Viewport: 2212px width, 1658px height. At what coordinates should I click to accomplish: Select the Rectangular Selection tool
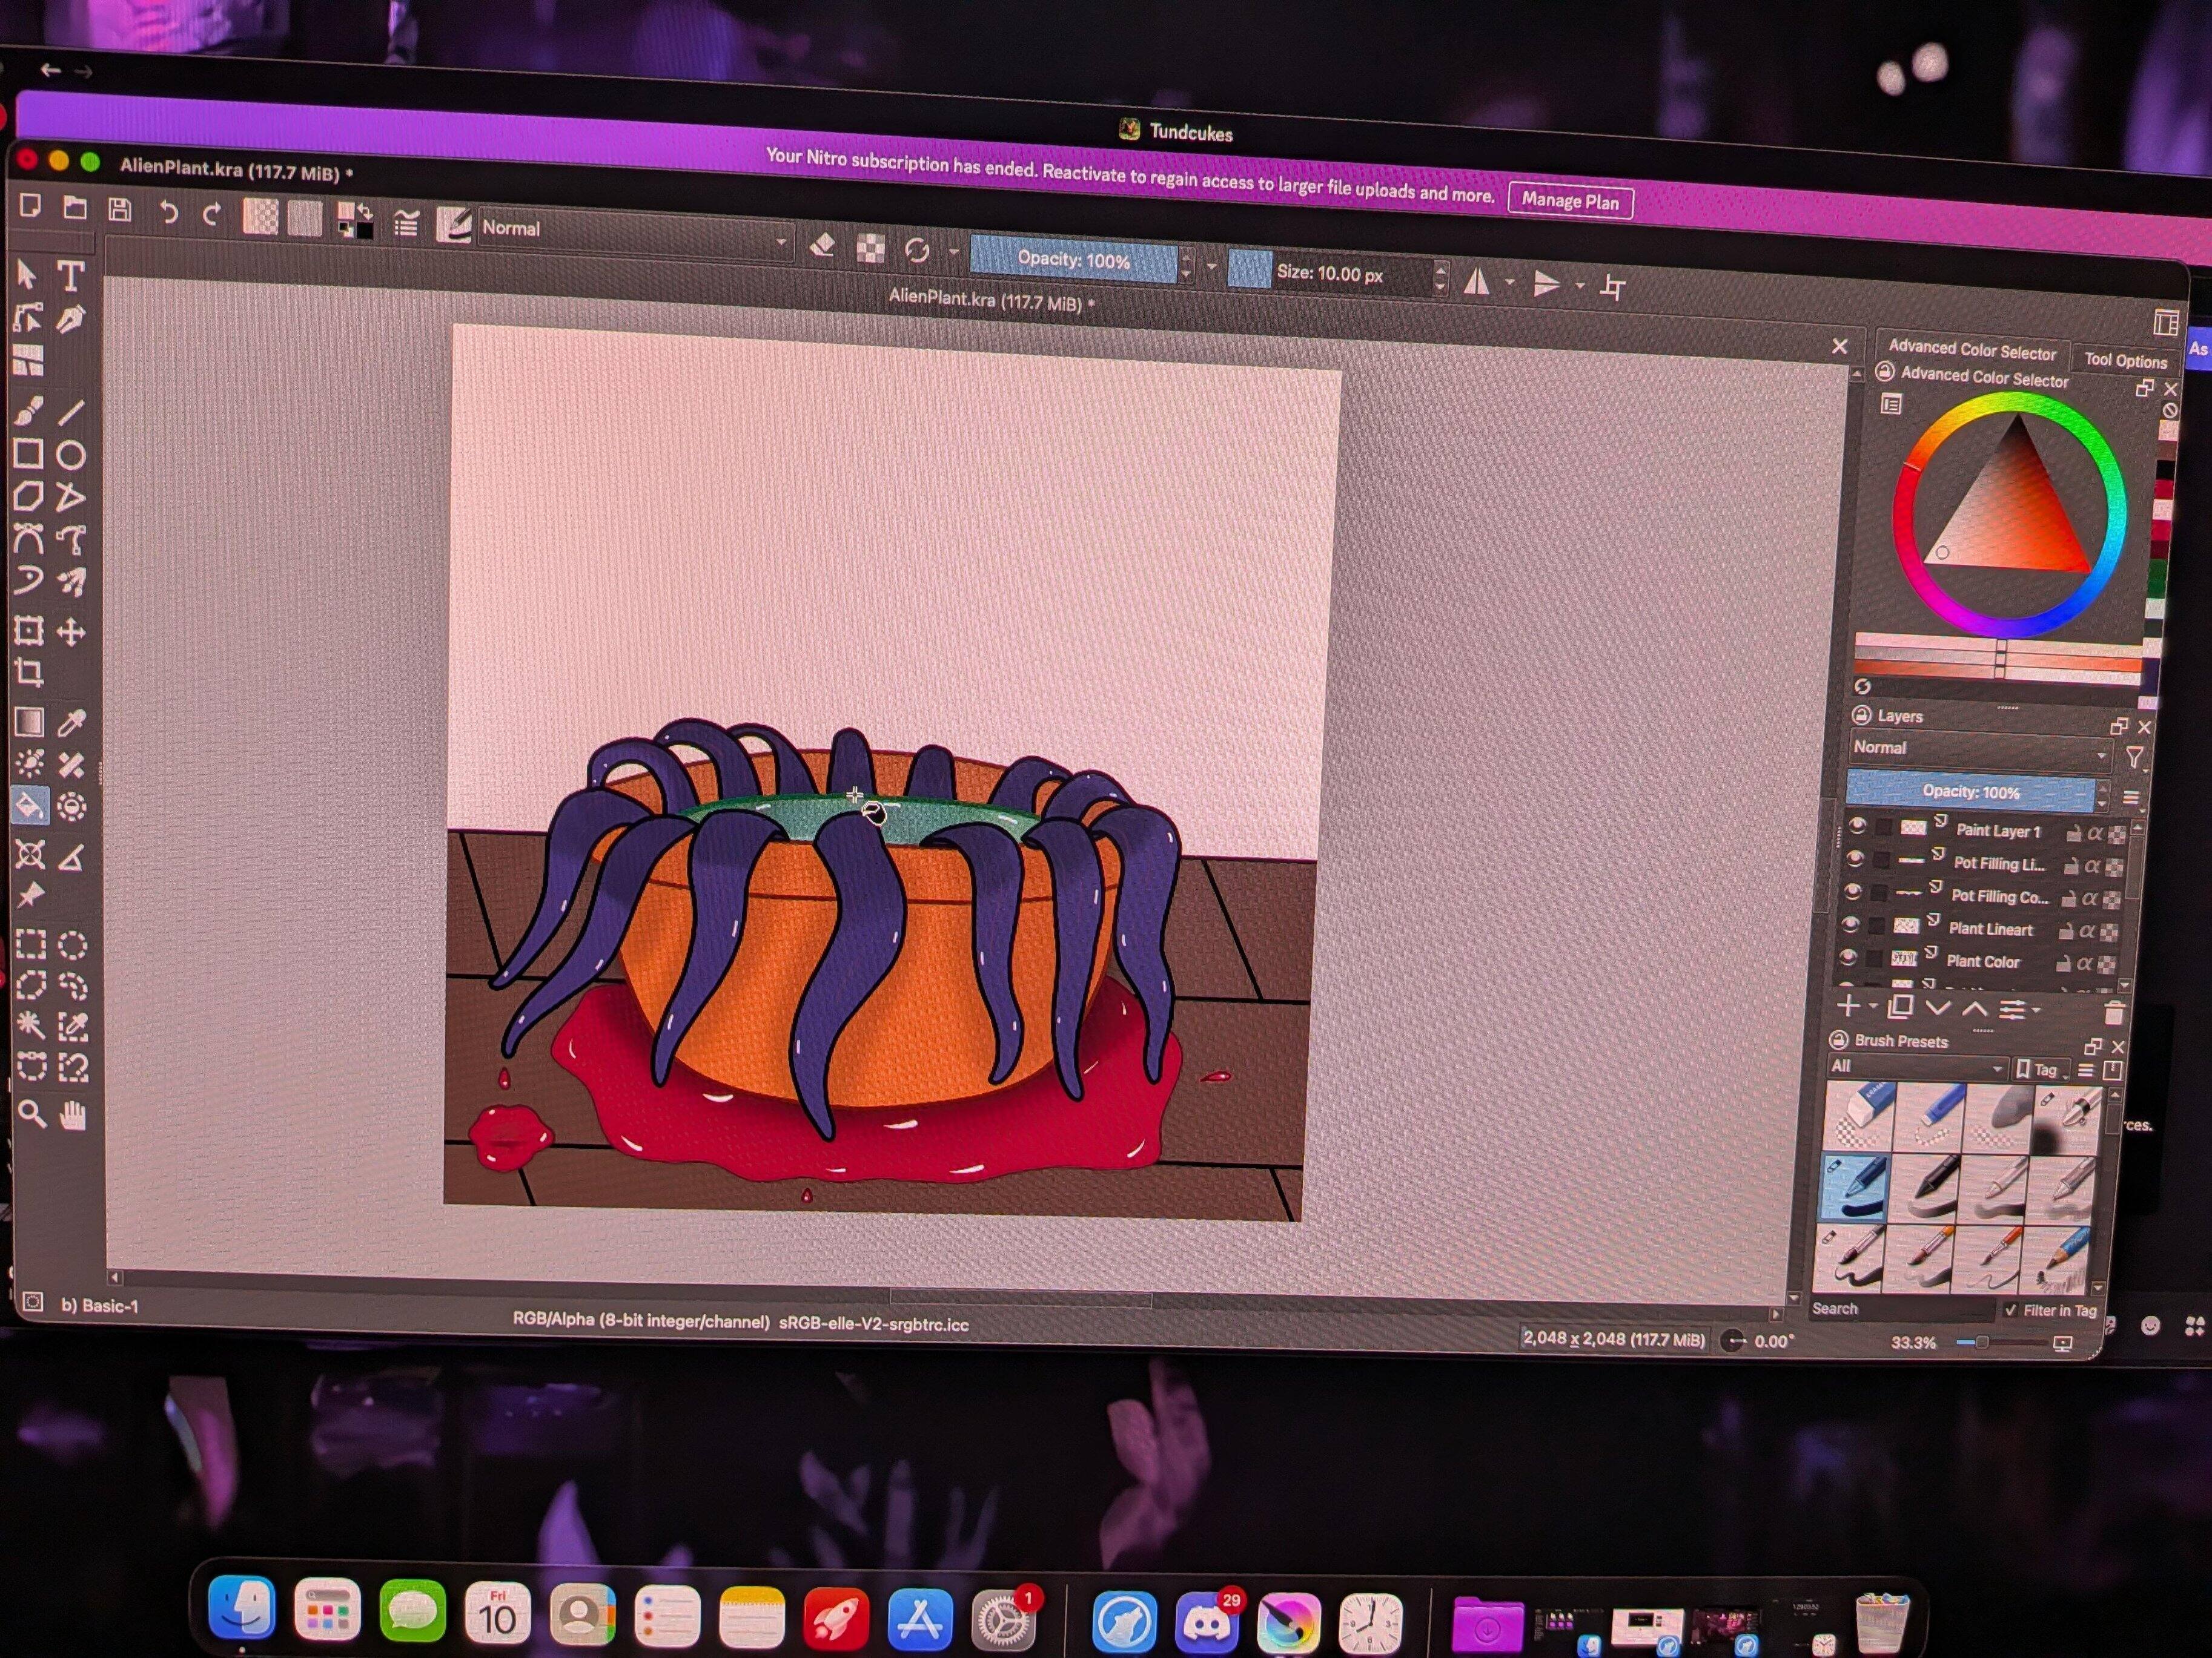[30, 944]
